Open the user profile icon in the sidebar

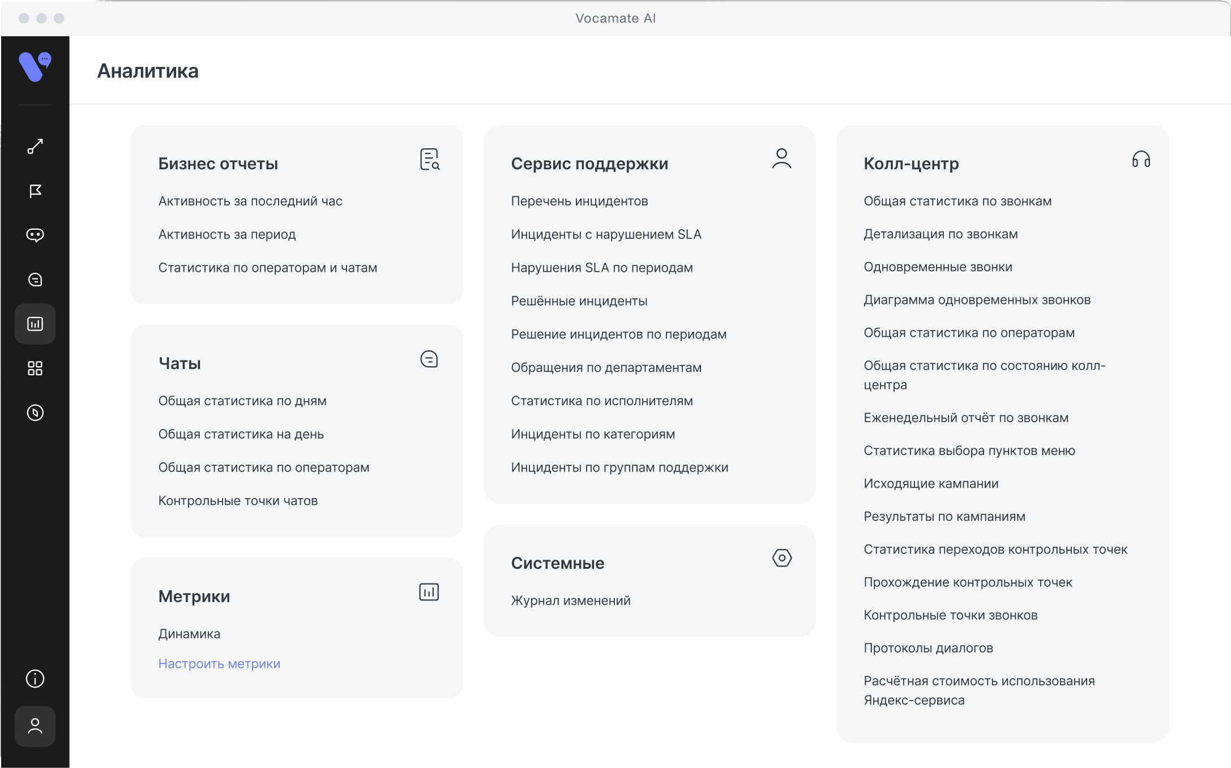point(35,726)
